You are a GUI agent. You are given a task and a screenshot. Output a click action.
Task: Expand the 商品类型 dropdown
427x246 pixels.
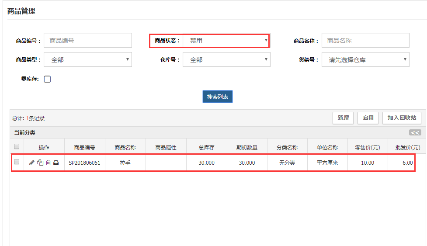coord(87,60)
